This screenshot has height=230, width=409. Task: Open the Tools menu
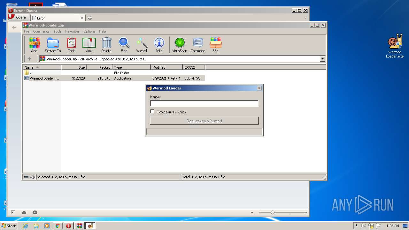click(58, 31)
